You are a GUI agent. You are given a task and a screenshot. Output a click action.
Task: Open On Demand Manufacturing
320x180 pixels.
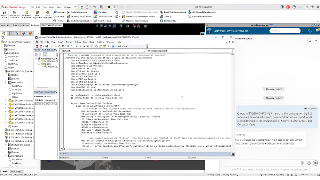point(202,12)
